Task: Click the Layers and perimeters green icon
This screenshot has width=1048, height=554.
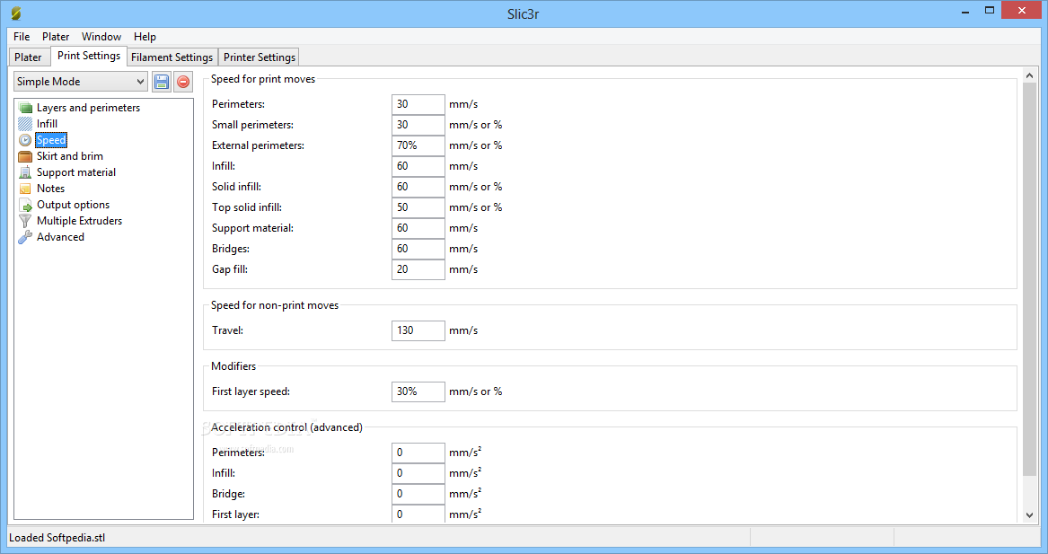Action: tap(25, 108)
